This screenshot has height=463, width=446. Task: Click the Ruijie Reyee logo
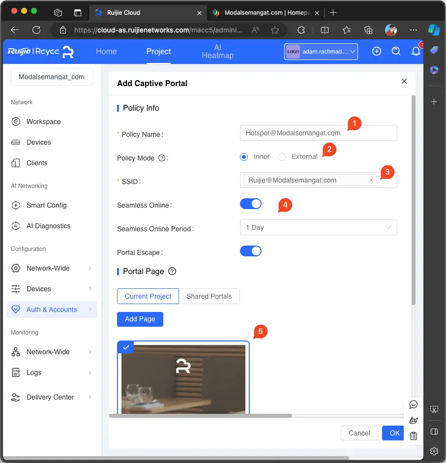click(41, 52)
